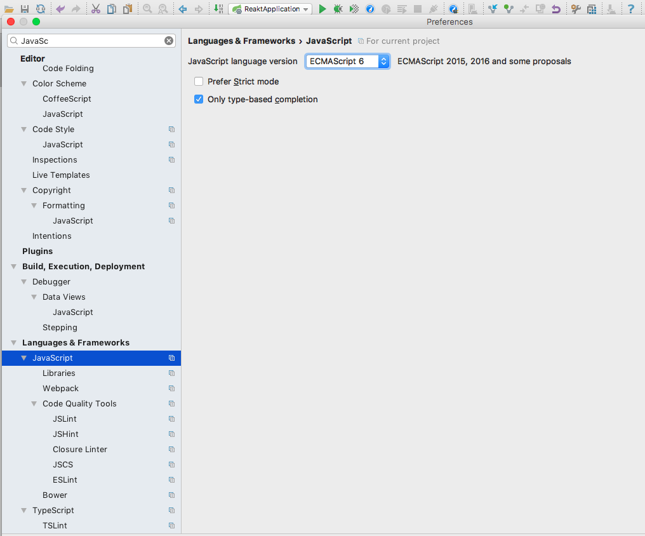645x536 pixels.
Task: Click the green Run play icon
Action: click(x=322, y=9)
